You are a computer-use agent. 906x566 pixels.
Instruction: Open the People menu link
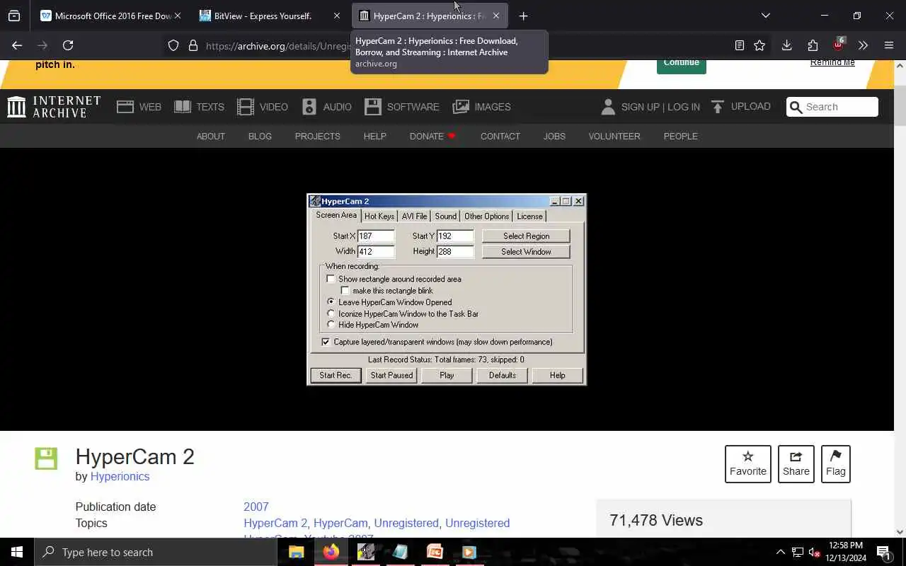pyautogui.click(x=681, y=136)
